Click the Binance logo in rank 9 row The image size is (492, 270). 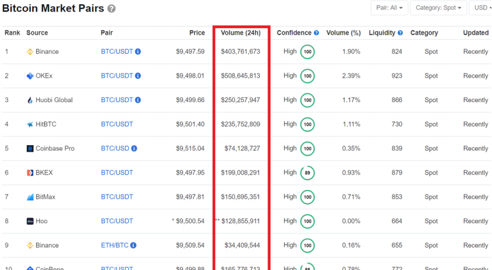[30, 245]
